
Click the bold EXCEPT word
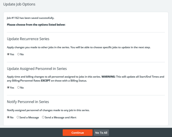point(46,81)
